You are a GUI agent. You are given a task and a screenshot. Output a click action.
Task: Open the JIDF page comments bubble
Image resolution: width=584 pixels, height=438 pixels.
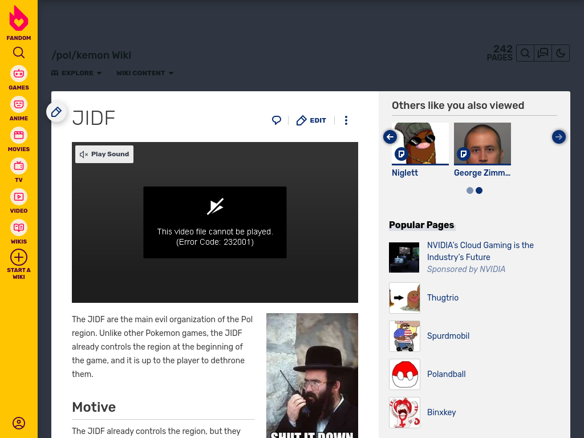pyautogui.click(x=277, y=120)
